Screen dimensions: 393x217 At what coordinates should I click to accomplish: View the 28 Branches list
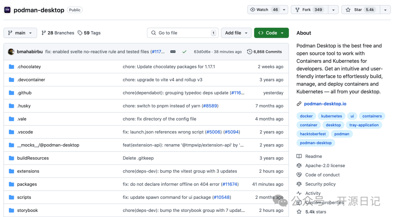58,33
